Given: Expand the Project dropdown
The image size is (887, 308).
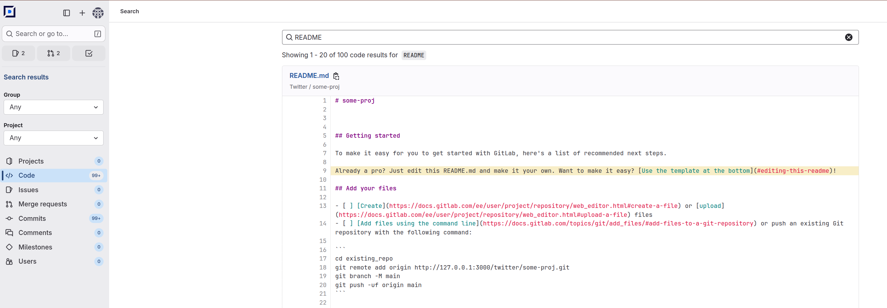Looking at the screenshot, I should pos(53,138).
